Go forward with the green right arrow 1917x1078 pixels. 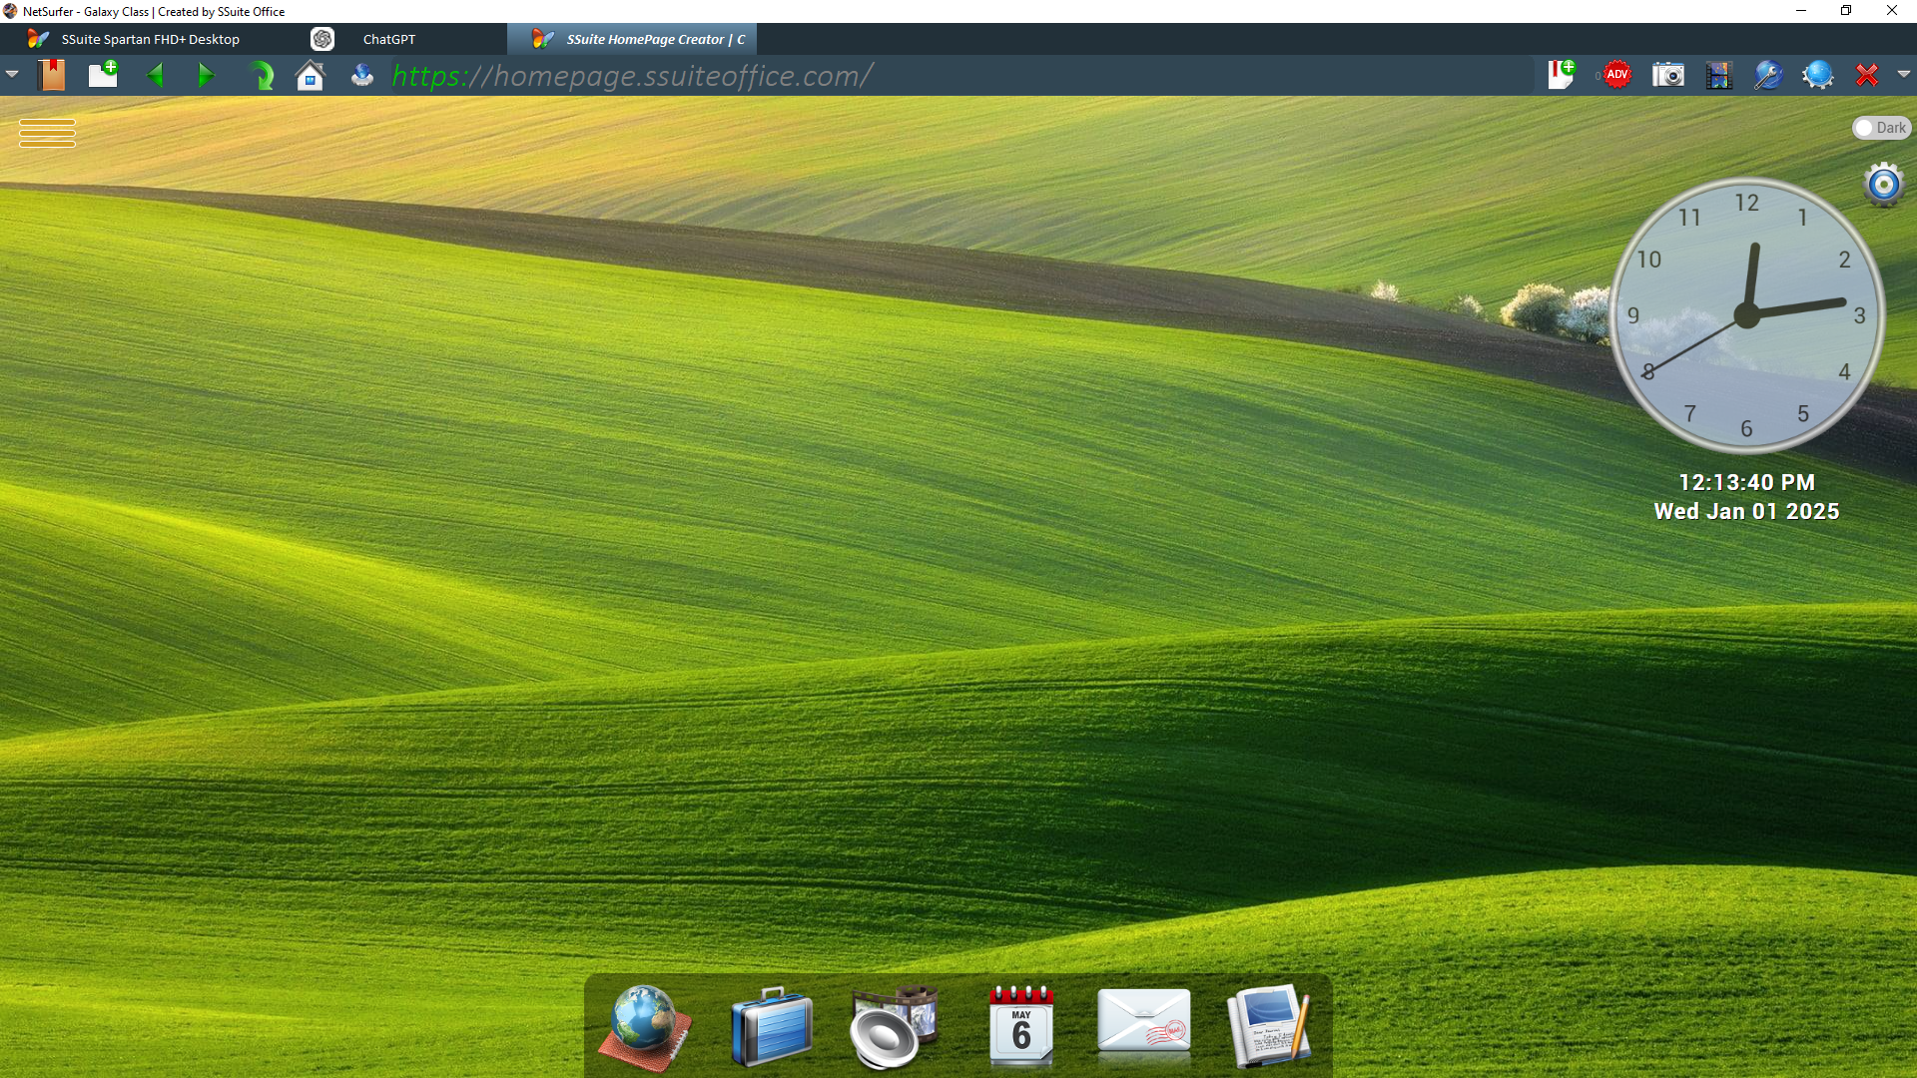(x=206, y=75)
